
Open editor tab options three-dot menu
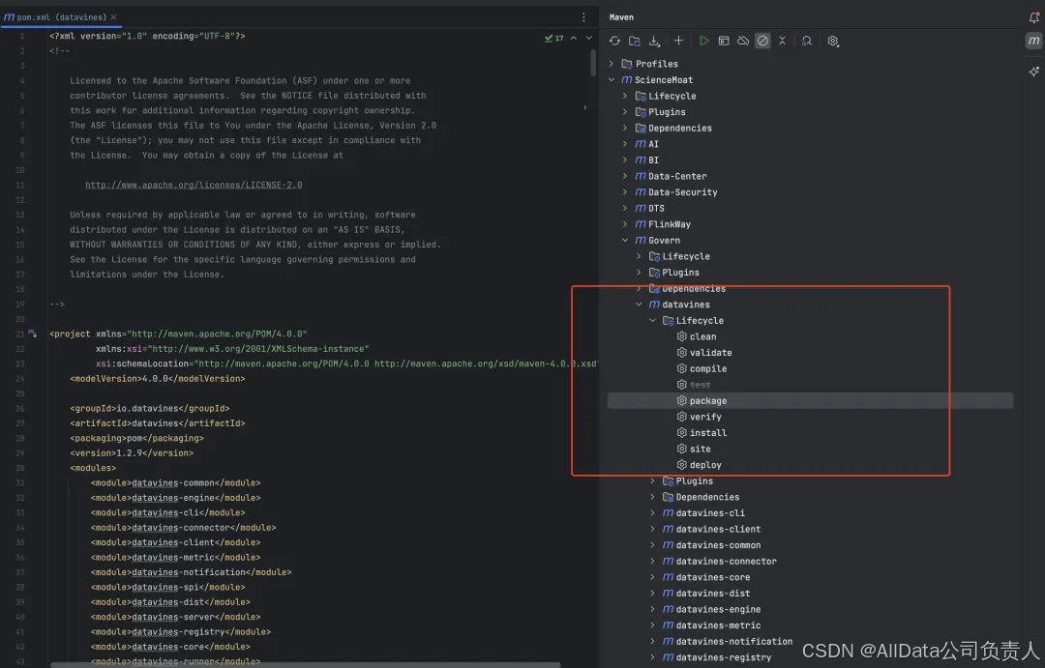583,17
